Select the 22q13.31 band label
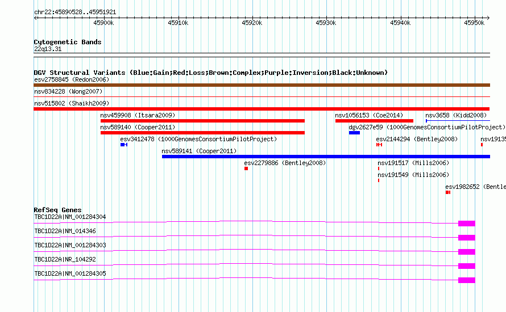 coord(48,49)
